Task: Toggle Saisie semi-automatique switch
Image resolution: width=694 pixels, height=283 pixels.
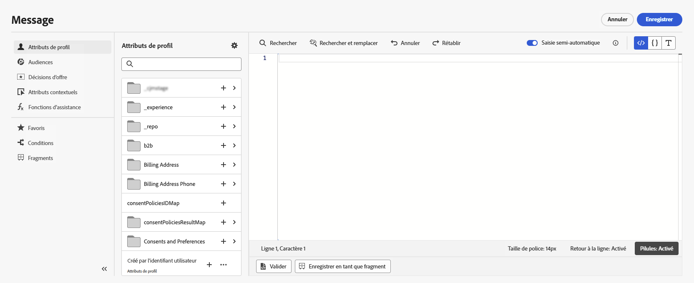Action: (532, 43)
